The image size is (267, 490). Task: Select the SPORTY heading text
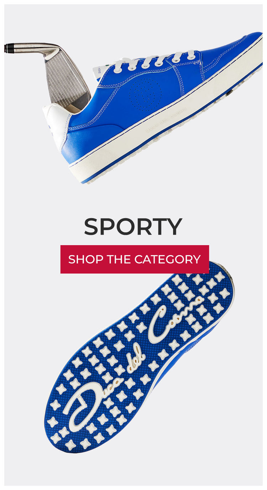click(x=133, y=227)
